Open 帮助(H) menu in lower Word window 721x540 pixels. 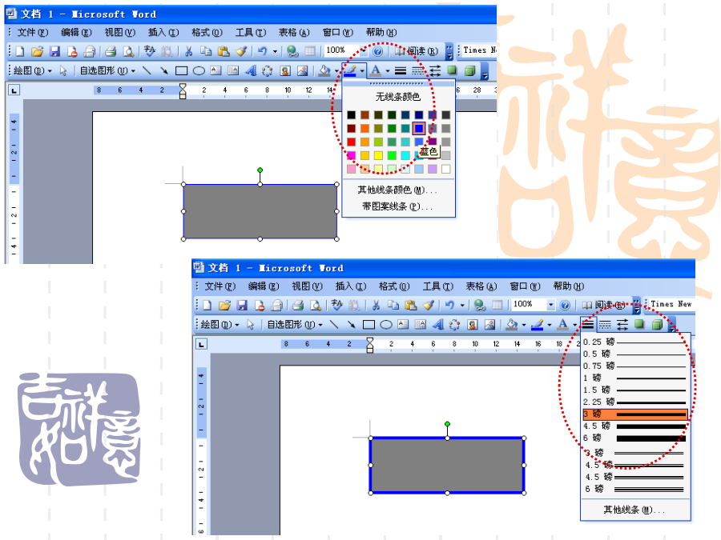[569, 286]
